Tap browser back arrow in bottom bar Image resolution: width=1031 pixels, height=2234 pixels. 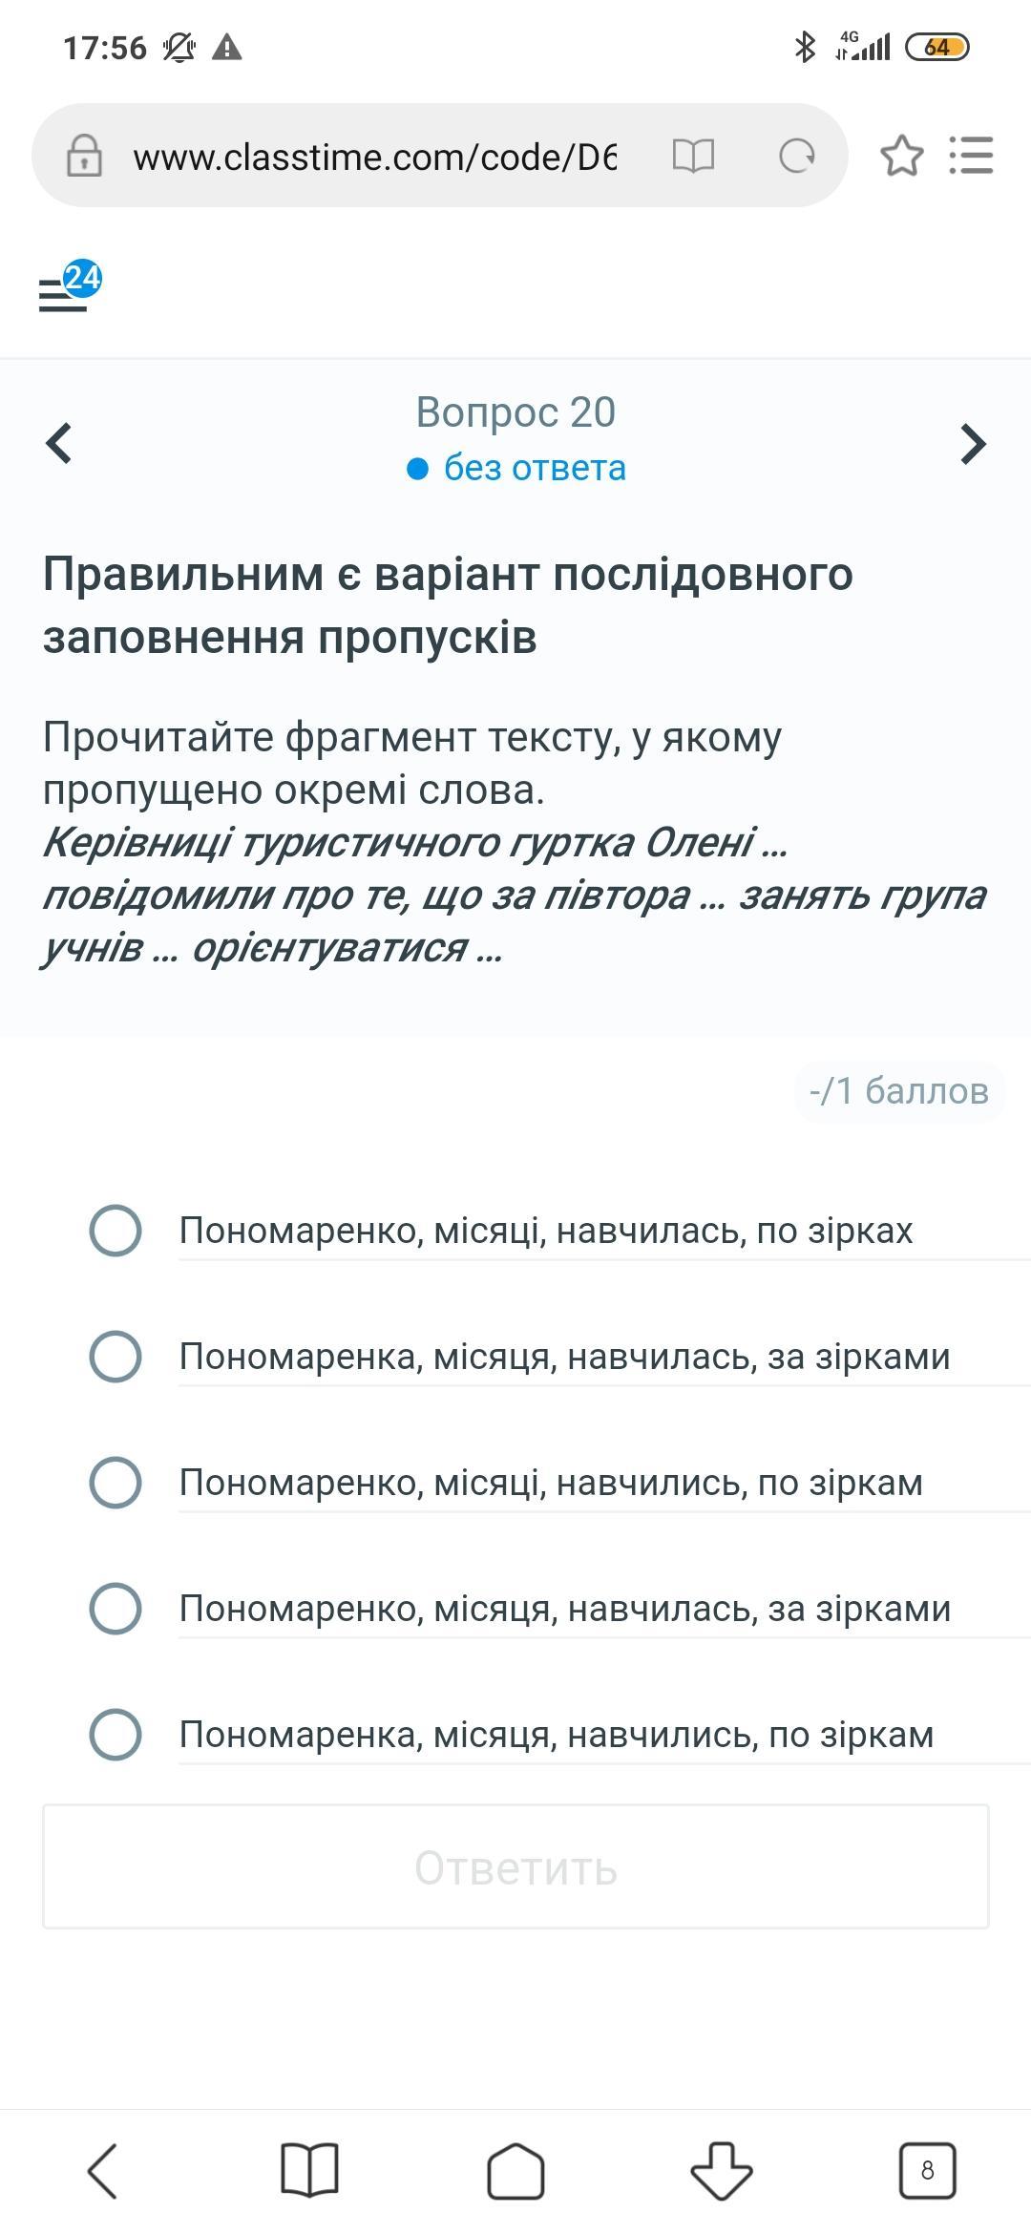pos(103,2170)
